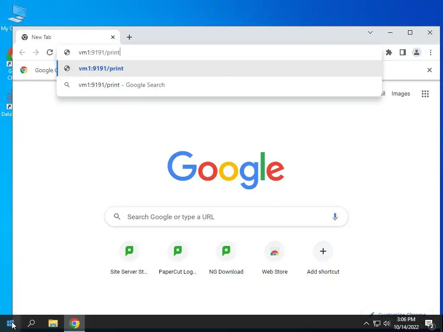Open the volume tray icon
The width and height of the screenshot is (443, 332).
coord(387,323)
